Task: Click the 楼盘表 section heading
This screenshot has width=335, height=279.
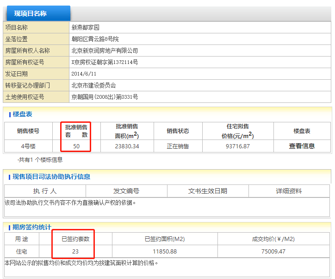Action: [22, 114]
